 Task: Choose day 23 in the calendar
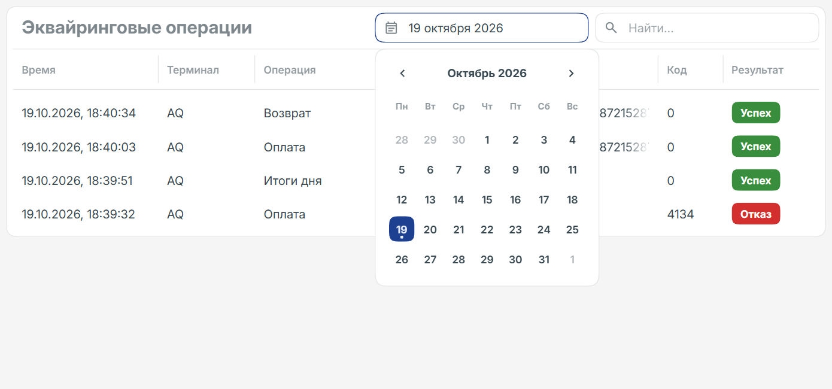coord(515,230)
